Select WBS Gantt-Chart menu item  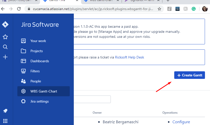click(44, 91)
